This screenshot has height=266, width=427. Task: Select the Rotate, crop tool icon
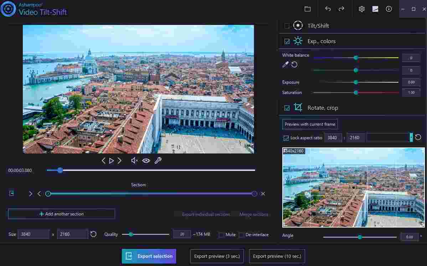click(298, 107)
